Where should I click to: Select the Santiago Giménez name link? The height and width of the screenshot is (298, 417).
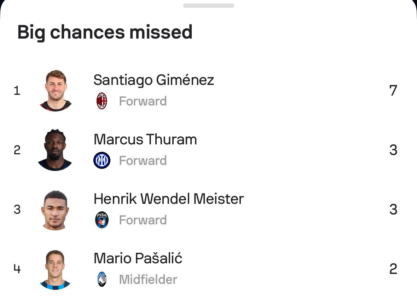[154, 80]
